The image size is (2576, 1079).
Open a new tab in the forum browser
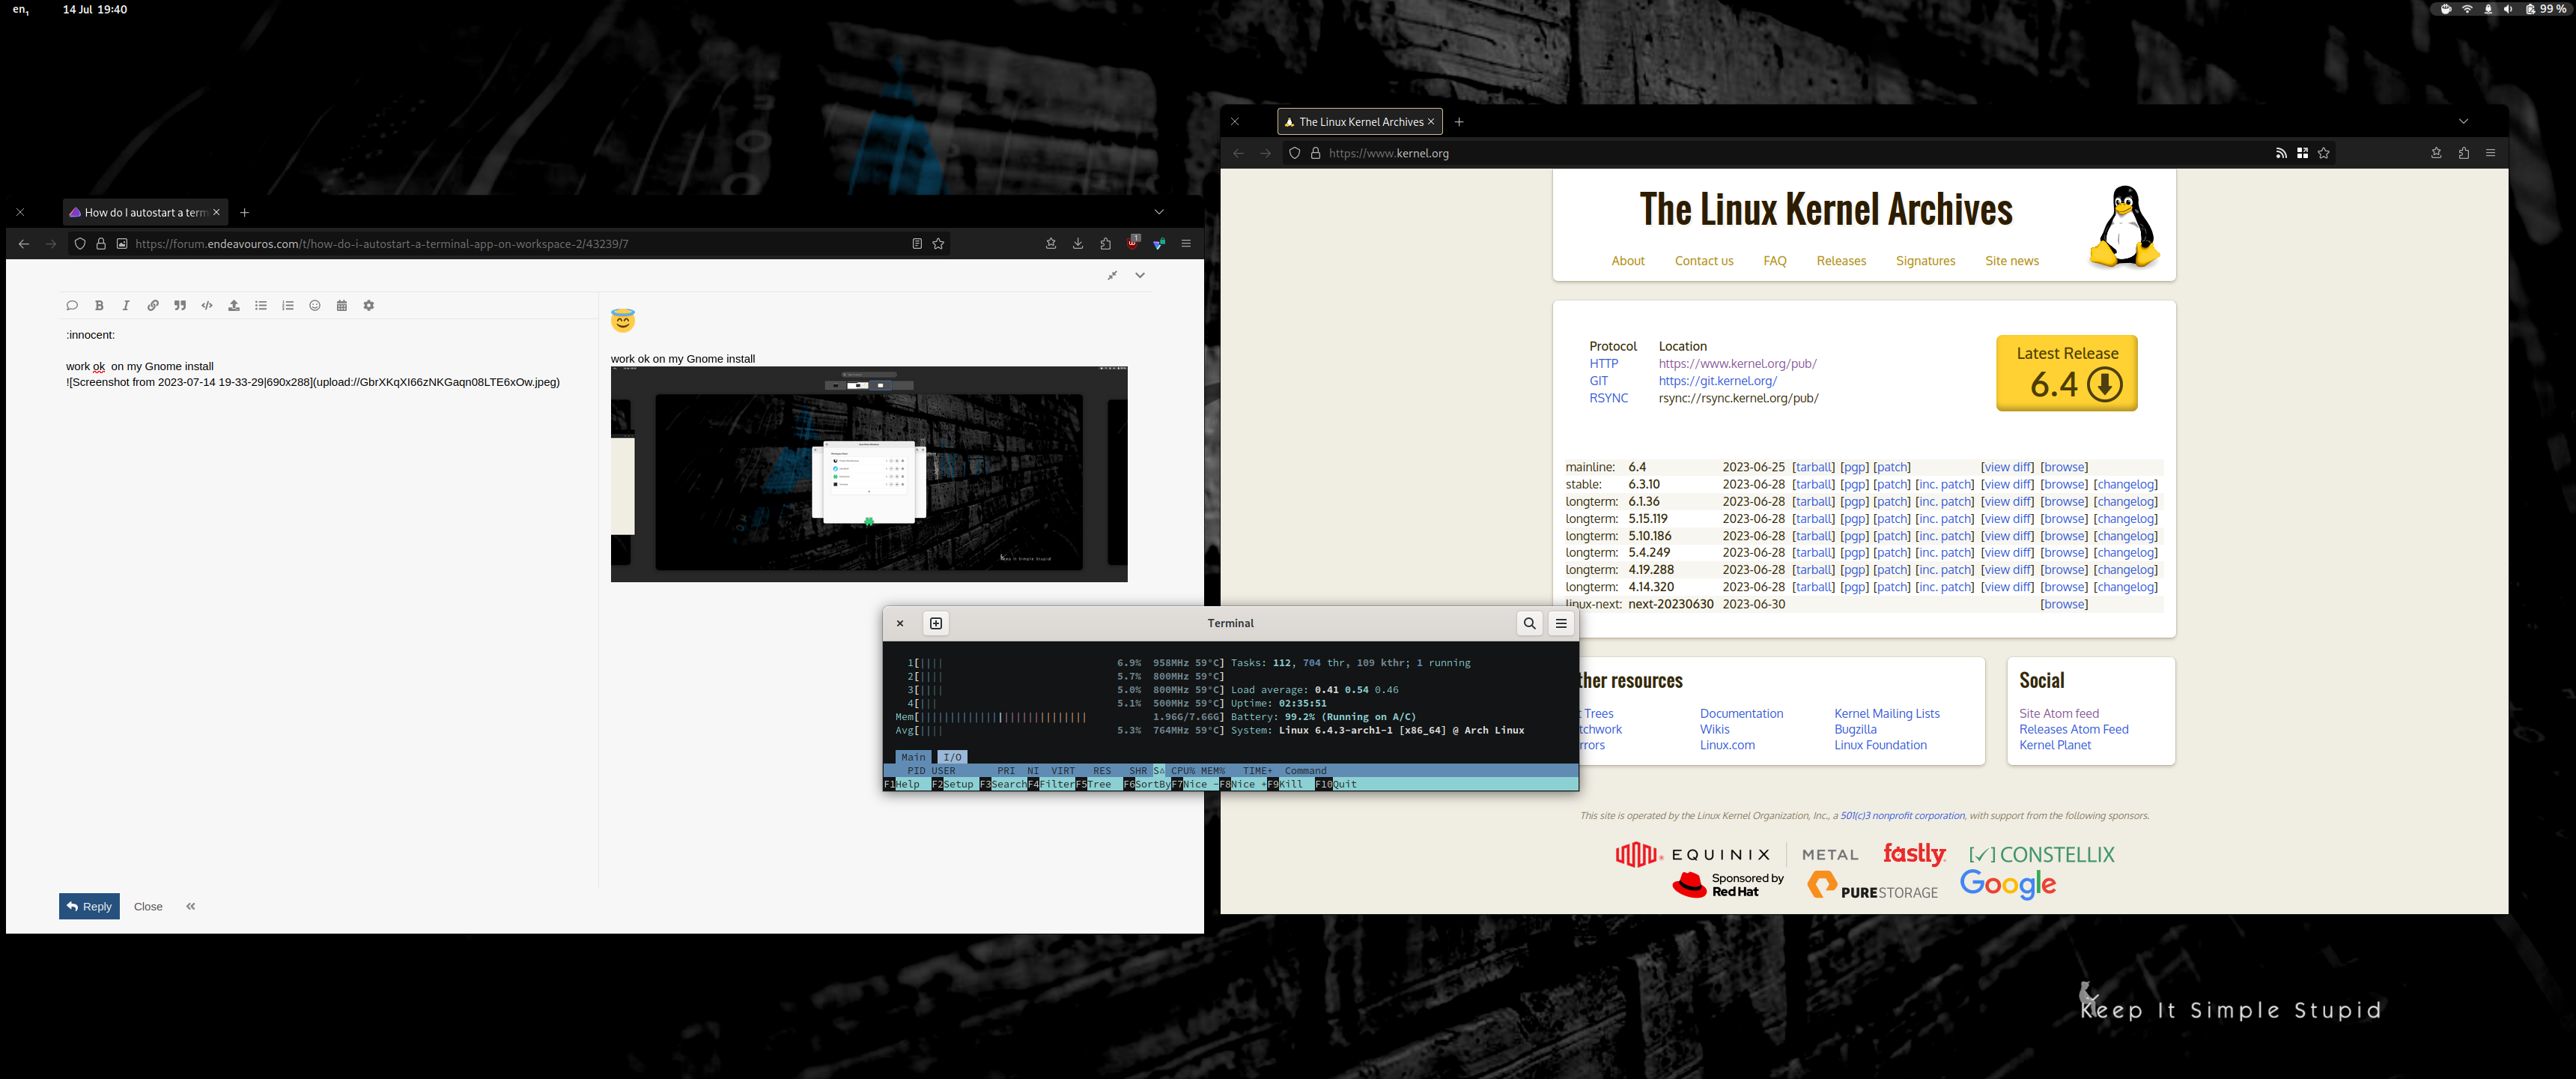[244, 212]
